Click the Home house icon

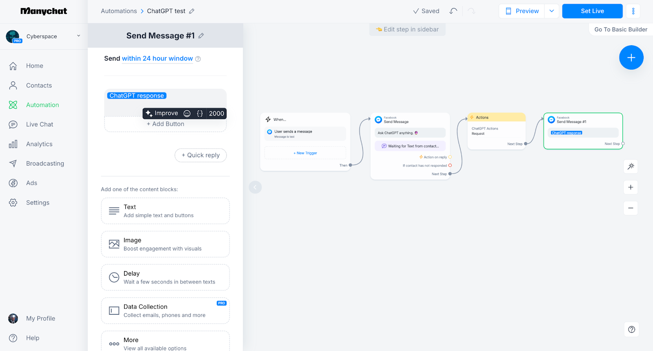(13, 66)
